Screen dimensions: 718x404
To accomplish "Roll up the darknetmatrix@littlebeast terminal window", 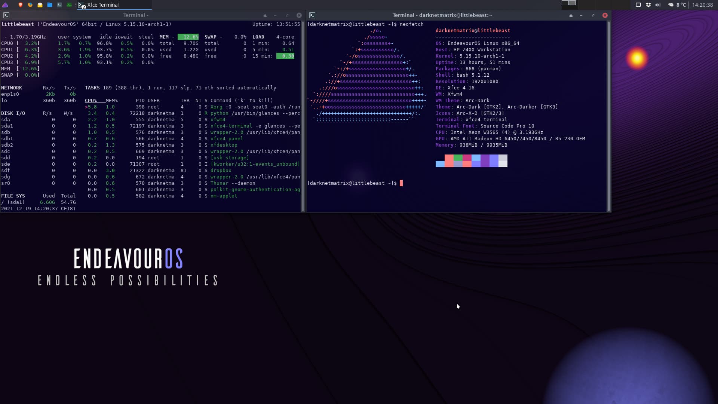I will pos(571,15).
